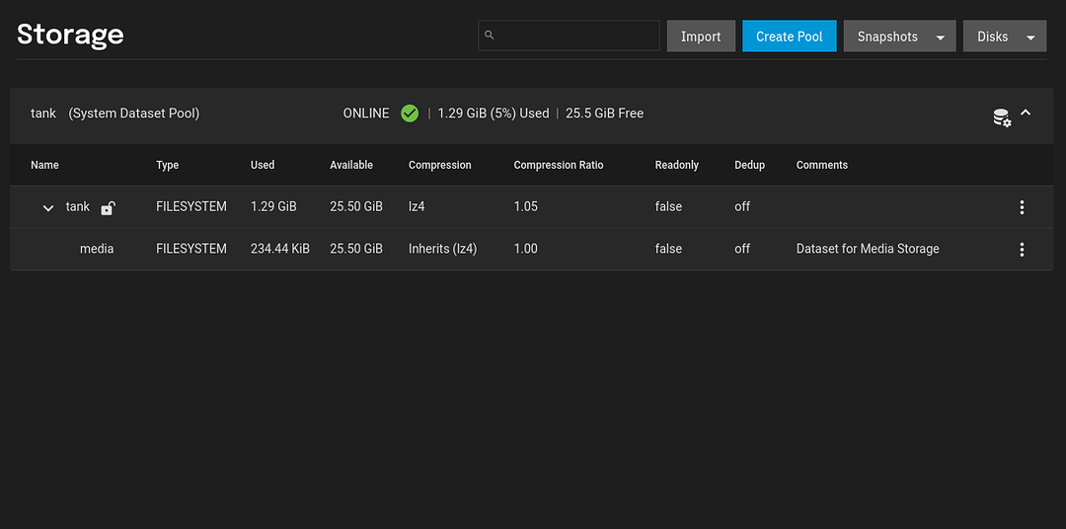Viewport: 1066px width, 529px height.
Task: Click the FILESYSTEM type in media row
Action: [x=191, y=249]
